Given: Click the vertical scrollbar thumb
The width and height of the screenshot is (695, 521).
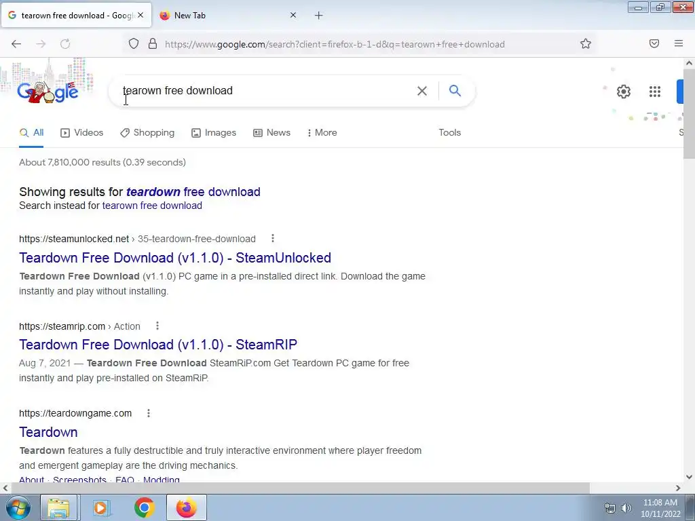Looking at the screenshot, I should (689, 113).
